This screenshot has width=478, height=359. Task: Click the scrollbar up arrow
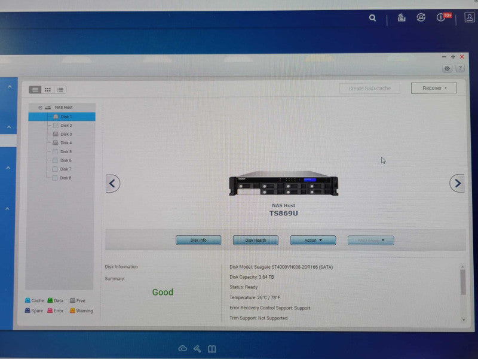click(462, 267)
